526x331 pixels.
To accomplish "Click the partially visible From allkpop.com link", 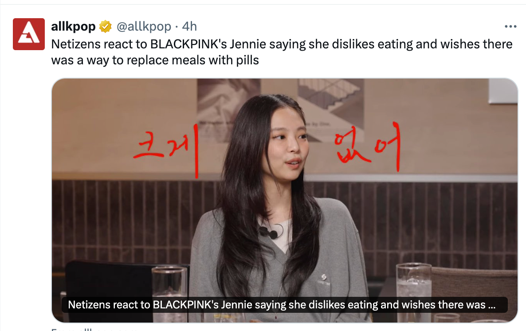I will (94, 329).
